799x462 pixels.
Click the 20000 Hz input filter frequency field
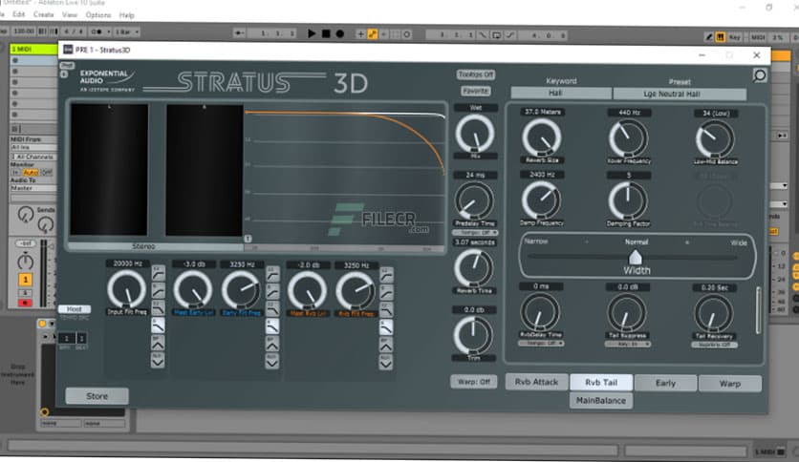point(127,263)
